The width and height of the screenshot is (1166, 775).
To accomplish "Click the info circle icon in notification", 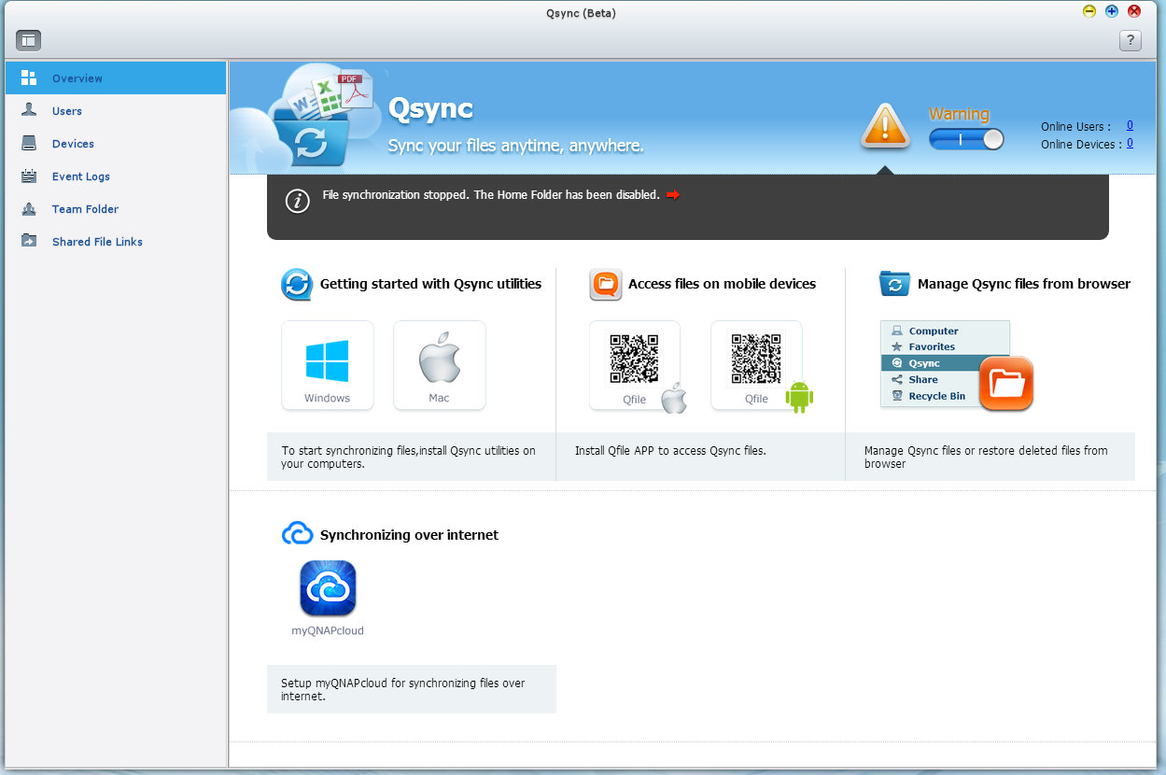I will [x=297, y=201].
